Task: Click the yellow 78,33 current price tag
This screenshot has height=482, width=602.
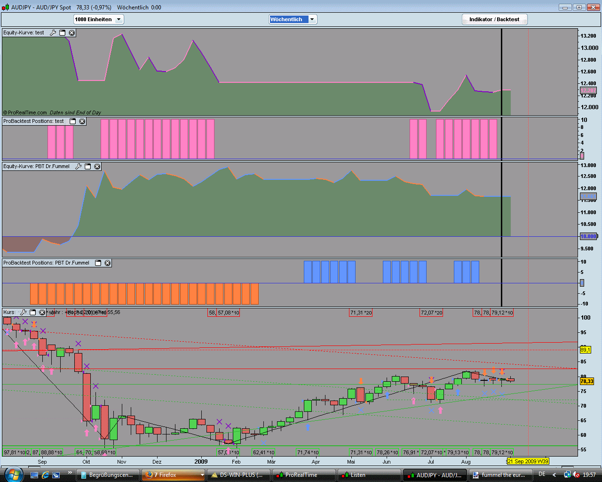Action: tap(586, 381)
